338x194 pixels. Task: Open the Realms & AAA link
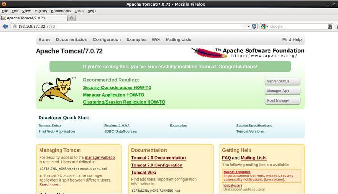point(117,126)
